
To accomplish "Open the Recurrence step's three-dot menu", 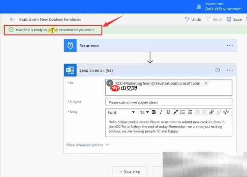I will point(230,46).
